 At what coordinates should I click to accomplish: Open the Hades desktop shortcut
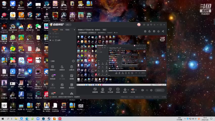coord(38,106)
